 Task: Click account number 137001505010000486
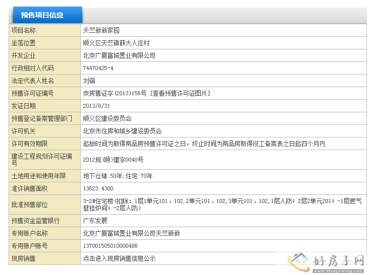(110, 246)
